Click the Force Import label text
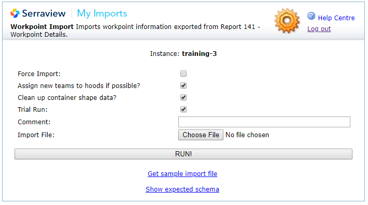The image size is (368, 205). point(39,74)
